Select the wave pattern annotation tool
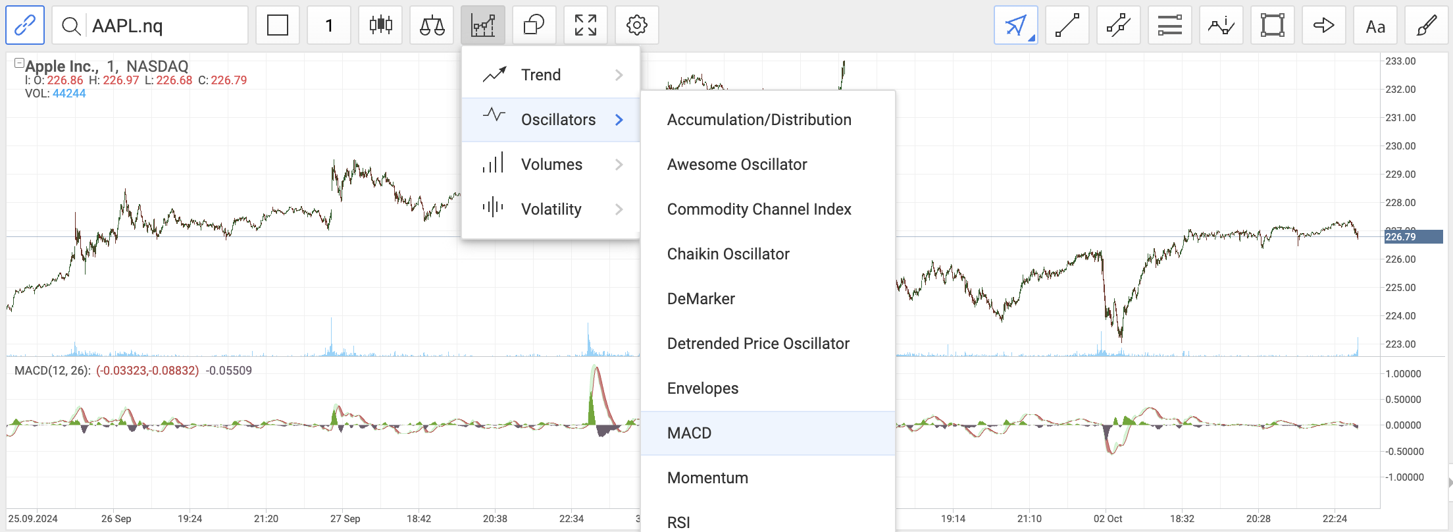Screen dimensions: 1453x532 [x=1221, y=25]
